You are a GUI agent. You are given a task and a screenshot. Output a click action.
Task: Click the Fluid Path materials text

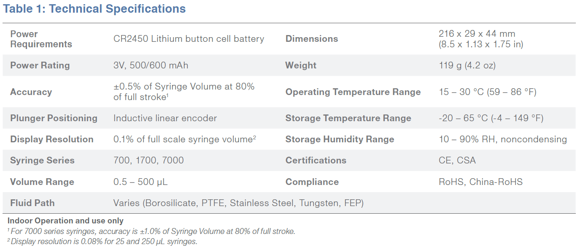(238, 203)
